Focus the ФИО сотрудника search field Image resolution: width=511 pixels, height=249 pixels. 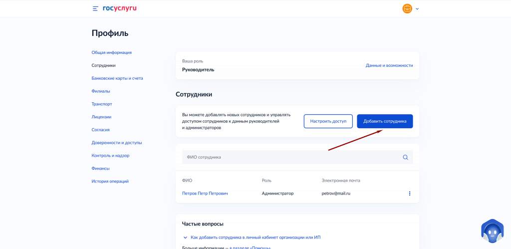point(289,157)
